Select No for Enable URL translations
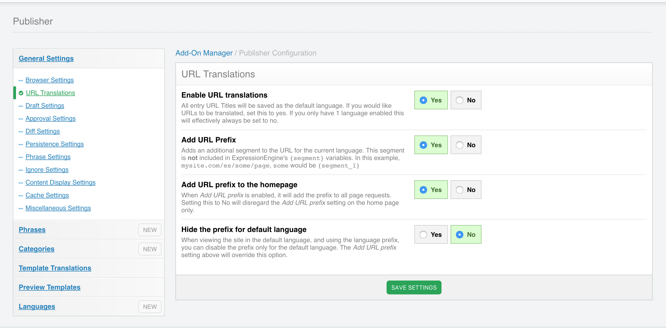 click(466, 100)
